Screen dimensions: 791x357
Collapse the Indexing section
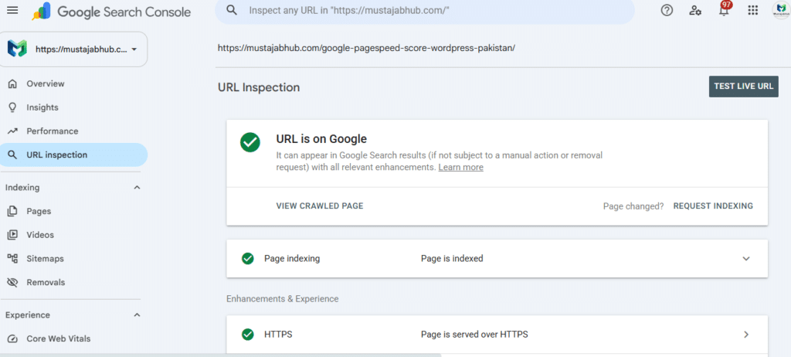pos(137,187)
